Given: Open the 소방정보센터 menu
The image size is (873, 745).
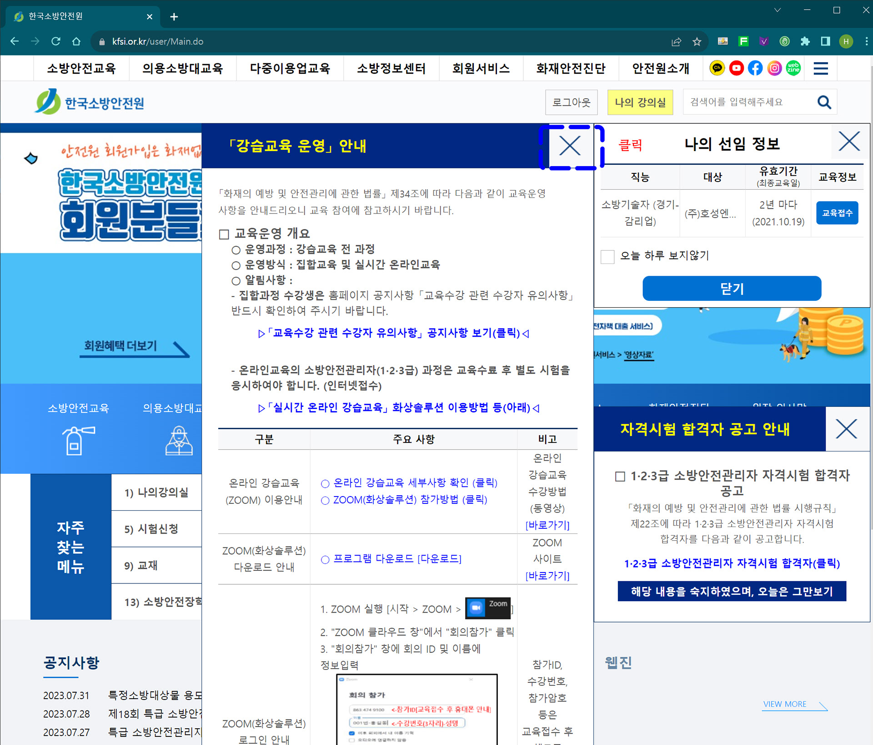Looking at the screenshot, I should [x=391, y=68].
